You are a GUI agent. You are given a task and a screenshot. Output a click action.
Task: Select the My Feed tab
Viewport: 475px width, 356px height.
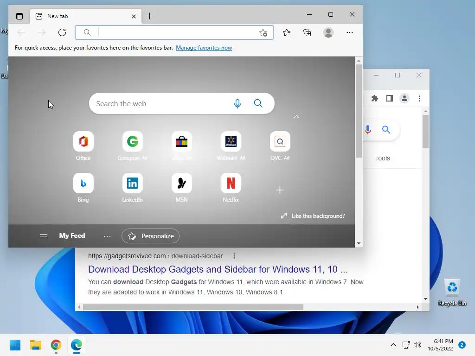click(x=72, y=235)
